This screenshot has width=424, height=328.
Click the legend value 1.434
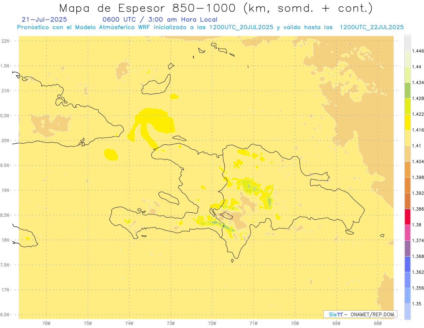[x=418, y=82]
